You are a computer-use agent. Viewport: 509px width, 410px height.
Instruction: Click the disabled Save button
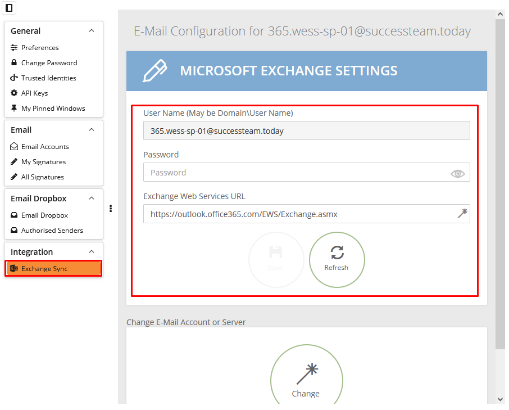tap(276, 260)
